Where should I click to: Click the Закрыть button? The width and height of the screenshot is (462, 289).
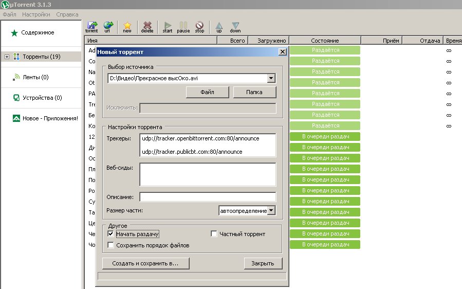[x=263, y=263]
